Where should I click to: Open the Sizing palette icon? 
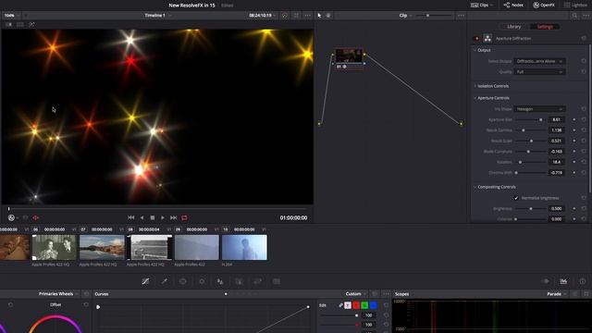(x=258, y=281)
